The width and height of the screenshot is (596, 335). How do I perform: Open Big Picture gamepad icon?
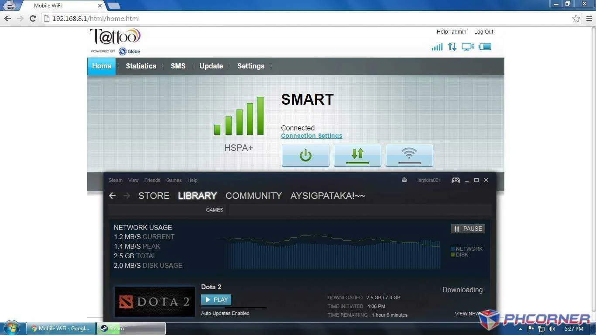(456, 180)
